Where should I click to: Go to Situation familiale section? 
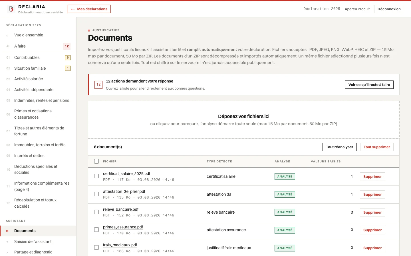pos(38,68)
